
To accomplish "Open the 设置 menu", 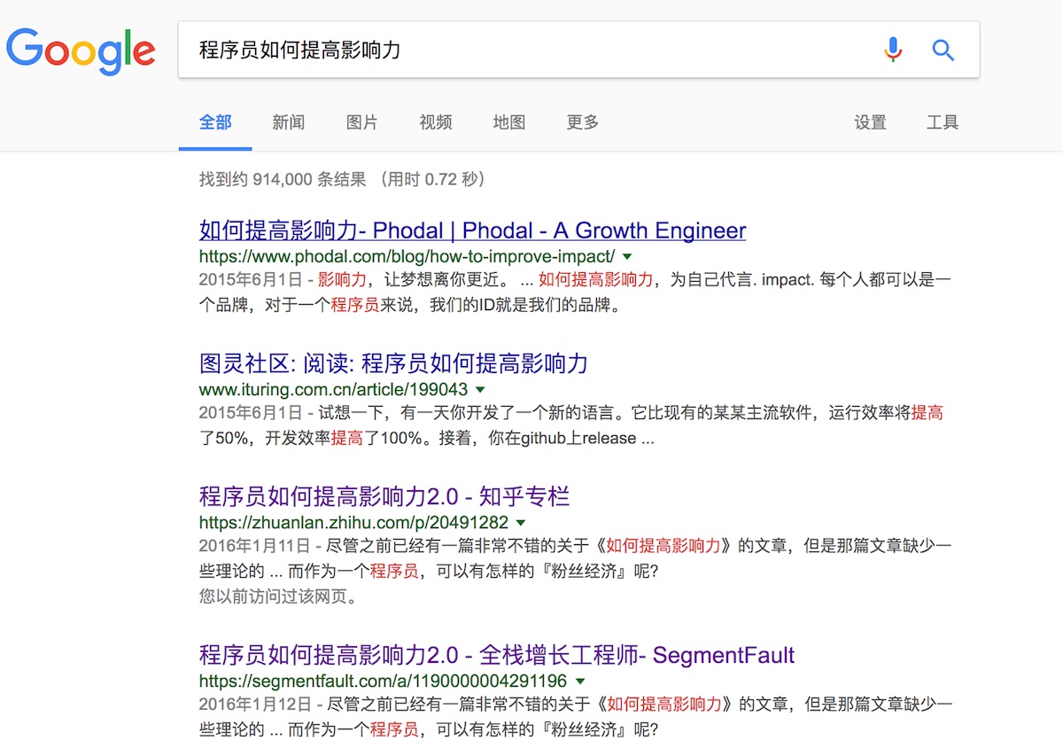I will click(x=870, y=122).
